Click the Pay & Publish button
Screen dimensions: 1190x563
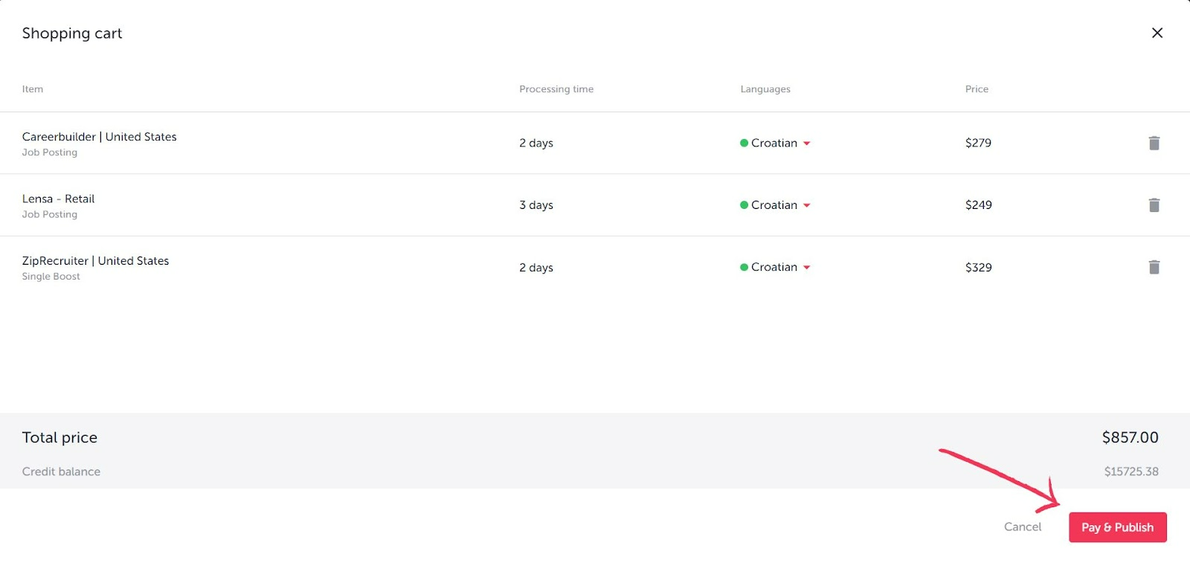(x=1117, y=527)
